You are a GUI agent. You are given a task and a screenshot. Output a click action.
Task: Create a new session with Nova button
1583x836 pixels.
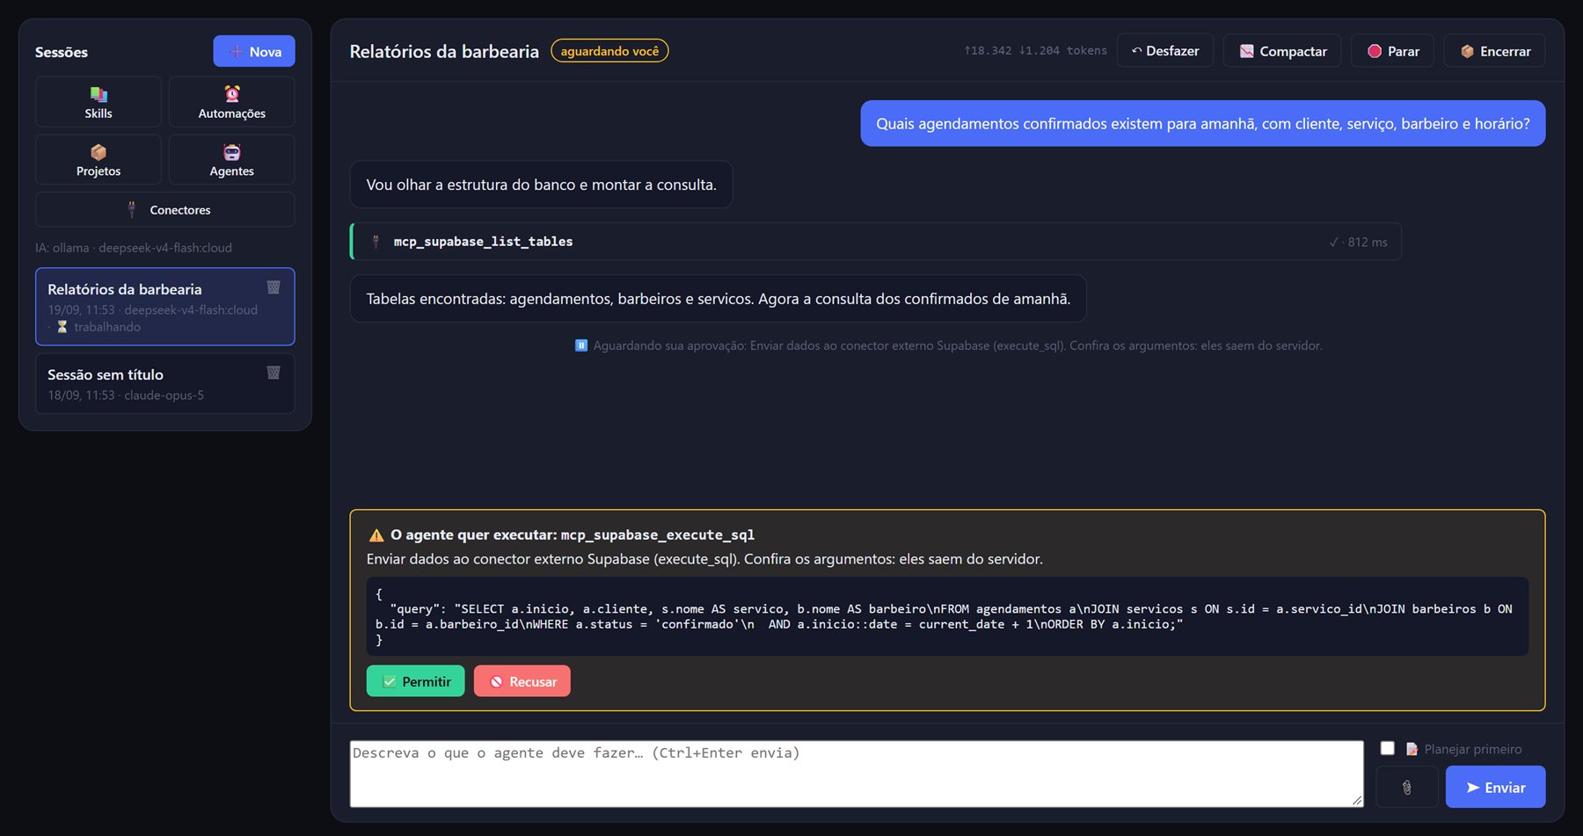click(x=253, y=52)
